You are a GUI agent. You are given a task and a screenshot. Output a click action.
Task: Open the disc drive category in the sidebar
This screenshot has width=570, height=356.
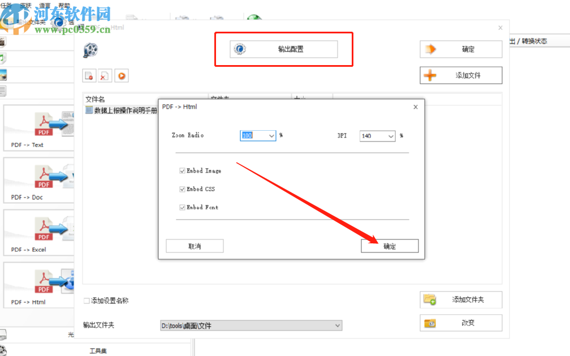(x=36, y=334)
